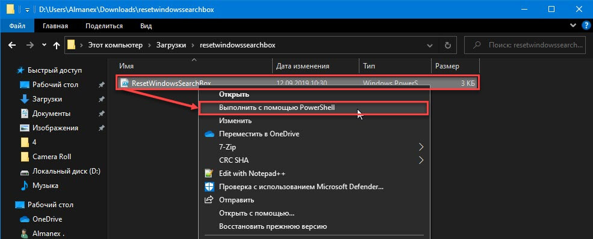
Task: Expand the ribbon with the chevron
Action: pyautogui.click(x=573, y=25)
